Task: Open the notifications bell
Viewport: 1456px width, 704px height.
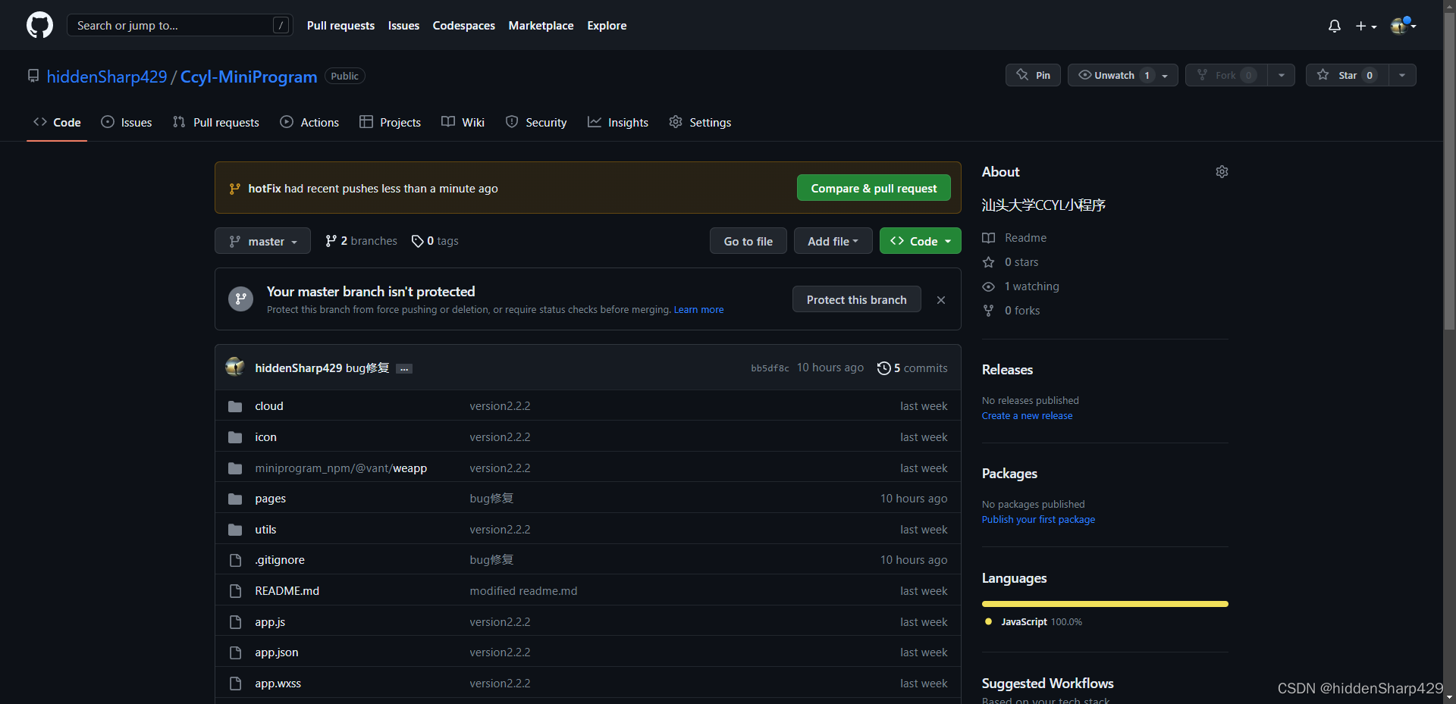Action: [1335, 26]
